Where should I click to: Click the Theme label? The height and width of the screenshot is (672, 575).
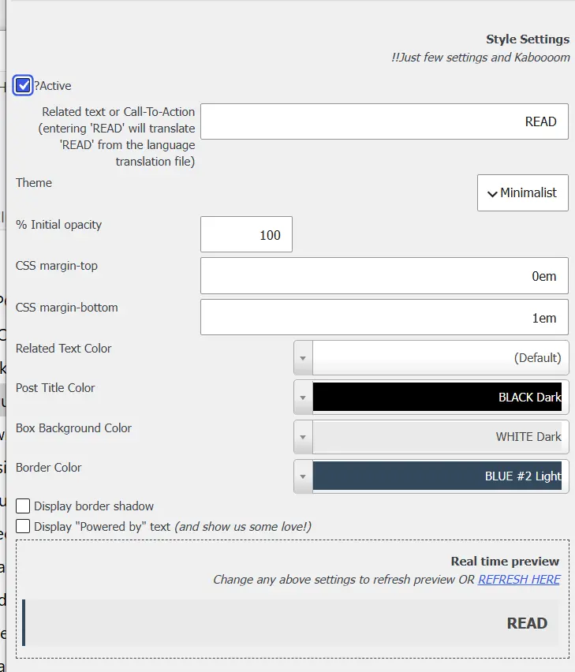pos(34,182)
